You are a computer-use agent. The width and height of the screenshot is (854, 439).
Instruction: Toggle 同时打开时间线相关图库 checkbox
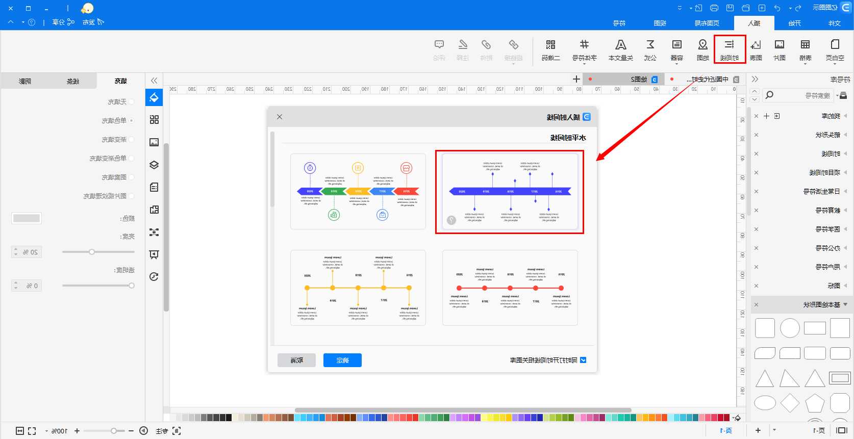pos(583,360)
